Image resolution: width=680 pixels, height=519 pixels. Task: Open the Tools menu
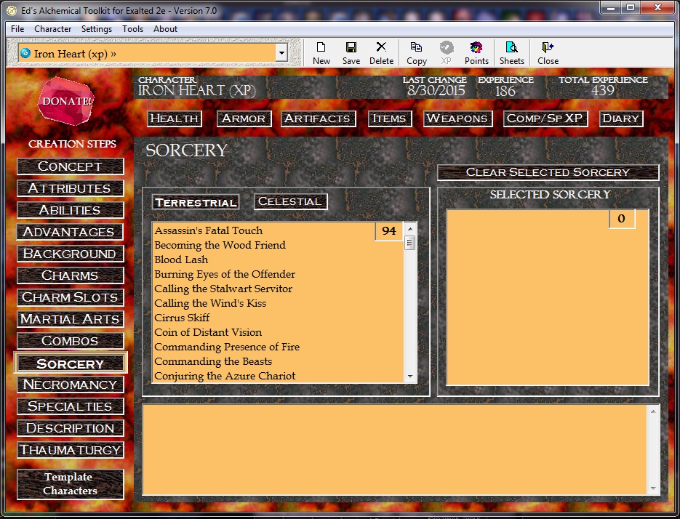tap(132, 29)
